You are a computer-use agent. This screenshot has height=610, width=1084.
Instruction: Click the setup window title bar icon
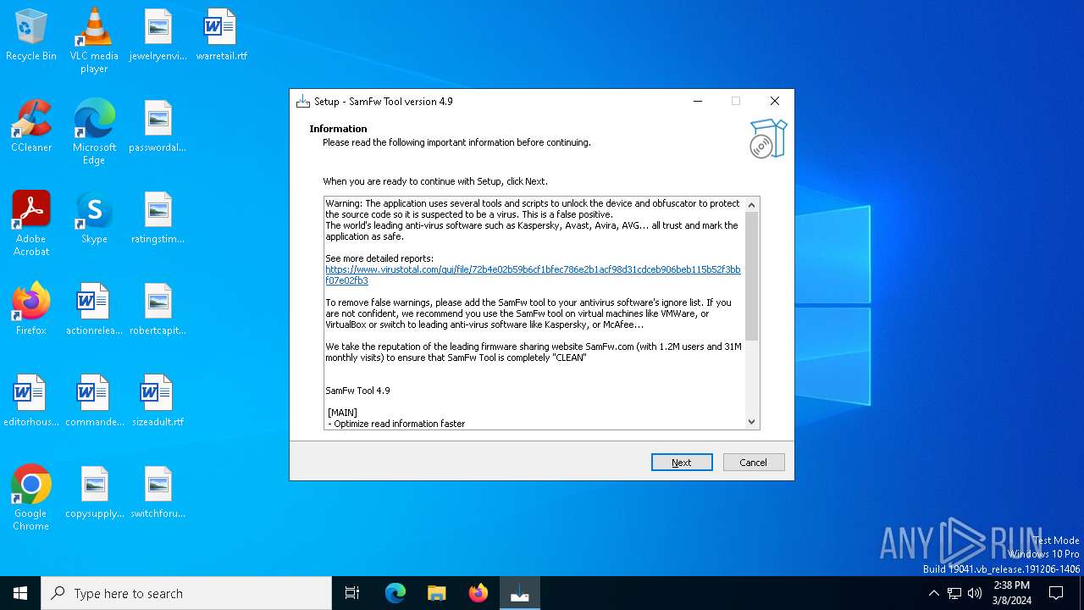pyautogui.click(x=303, y=101)
